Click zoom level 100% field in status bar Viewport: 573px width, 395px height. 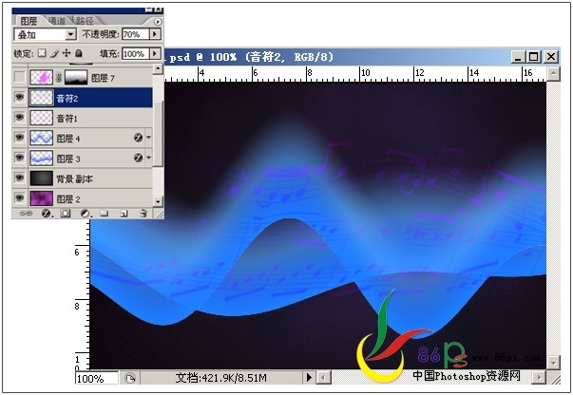(97, 378)
